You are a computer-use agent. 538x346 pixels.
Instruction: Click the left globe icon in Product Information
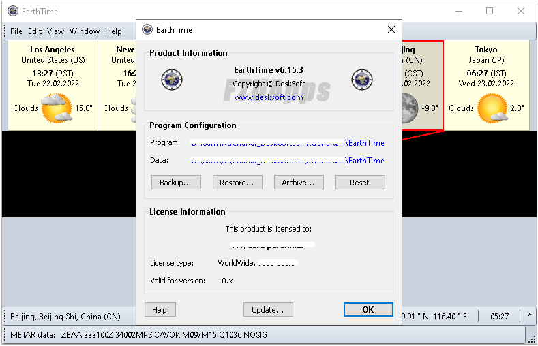pos(172,80)
